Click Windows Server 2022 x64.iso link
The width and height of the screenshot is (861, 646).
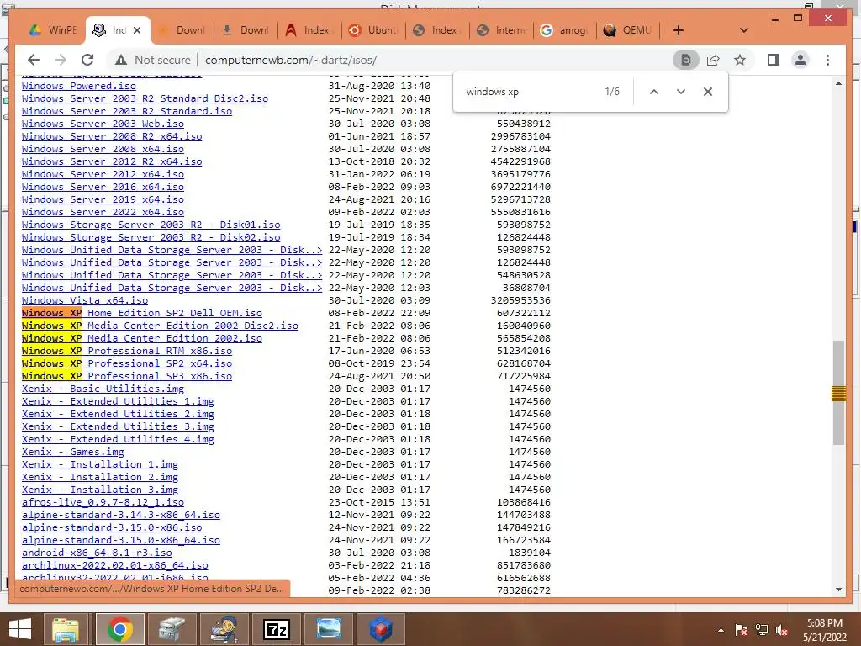(x=103, y=212)
